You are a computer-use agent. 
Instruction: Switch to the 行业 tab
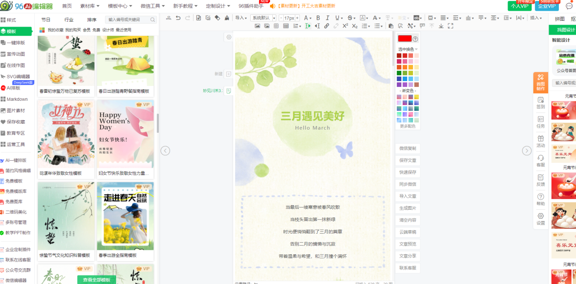click(69, 20)
